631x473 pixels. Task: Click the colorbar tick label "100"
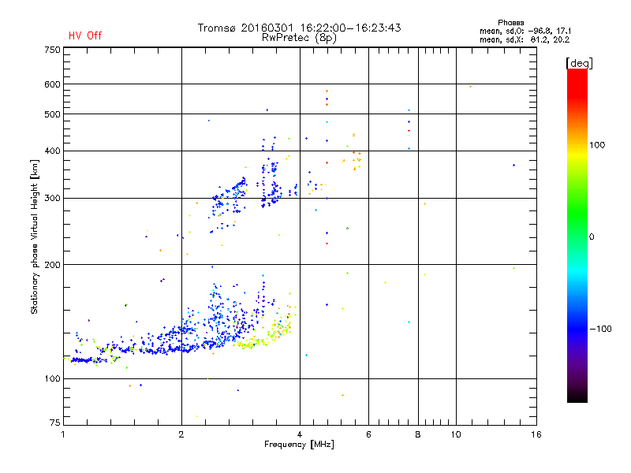coord(597,145)
